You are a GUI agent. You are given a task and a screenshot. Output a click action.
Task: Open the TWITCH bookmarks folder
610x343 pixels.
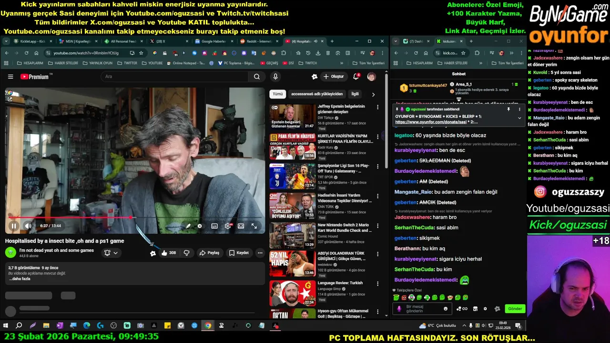tap(308, 63)
